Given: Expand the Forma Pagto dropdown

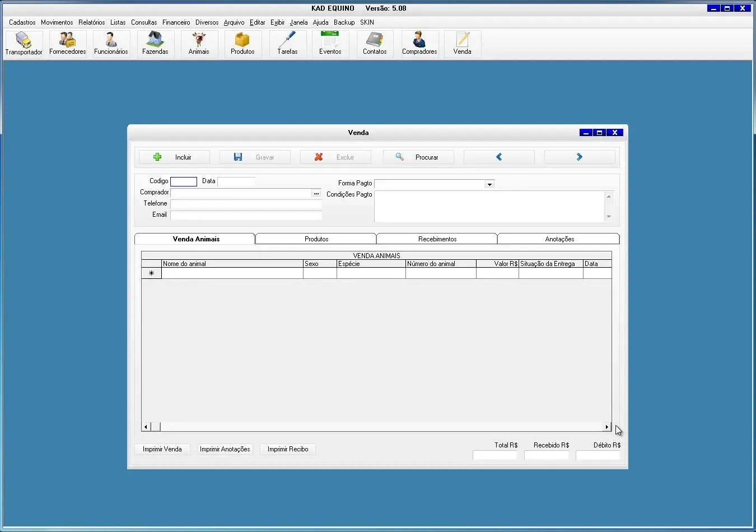Looking at the screenshot, I should pos(489,184).
